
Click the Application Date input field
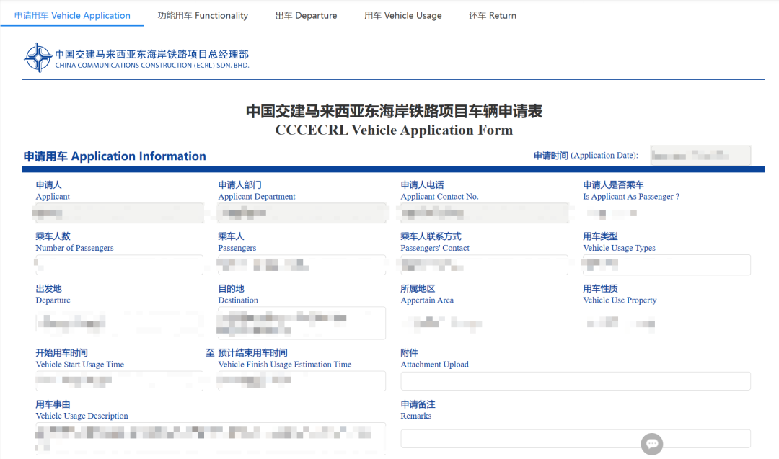point(700,156)
